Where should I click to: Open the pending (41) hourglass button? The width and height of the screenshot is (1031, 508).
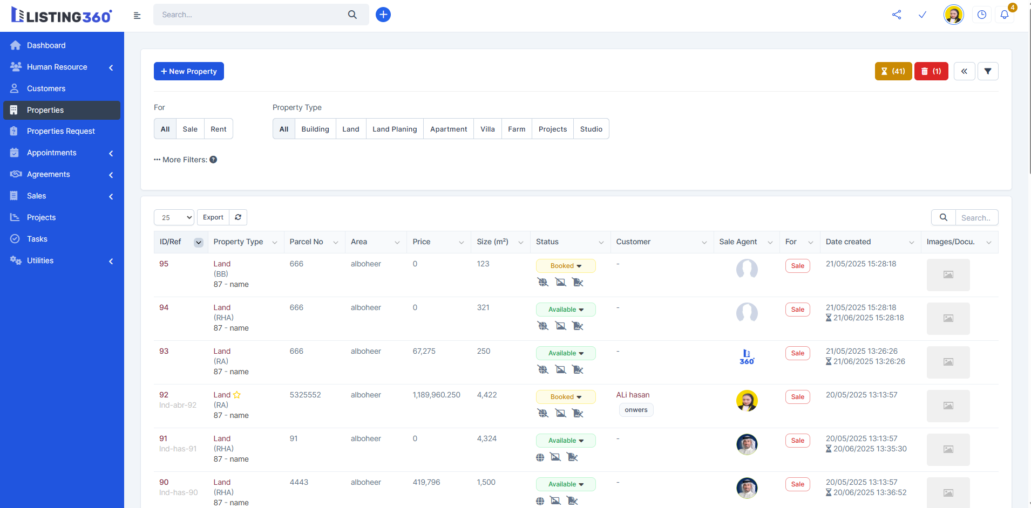tap(893, 71)
